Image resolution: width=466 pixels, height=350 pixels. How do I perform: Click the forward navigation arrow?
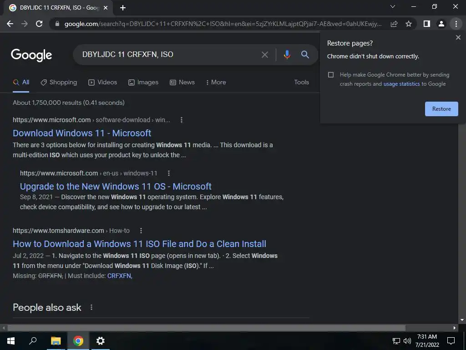point(25,24)
